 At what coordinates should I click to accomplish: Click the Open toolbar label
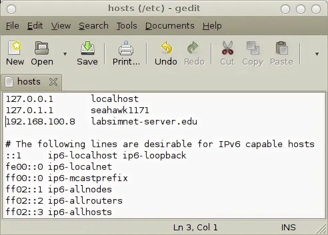(42, 62)
